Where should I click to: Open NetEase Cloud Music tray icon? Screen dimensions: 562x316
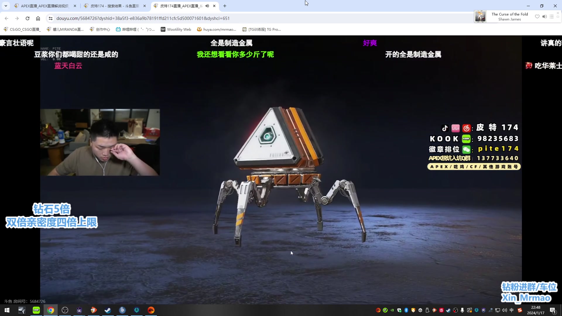[441, 310]
